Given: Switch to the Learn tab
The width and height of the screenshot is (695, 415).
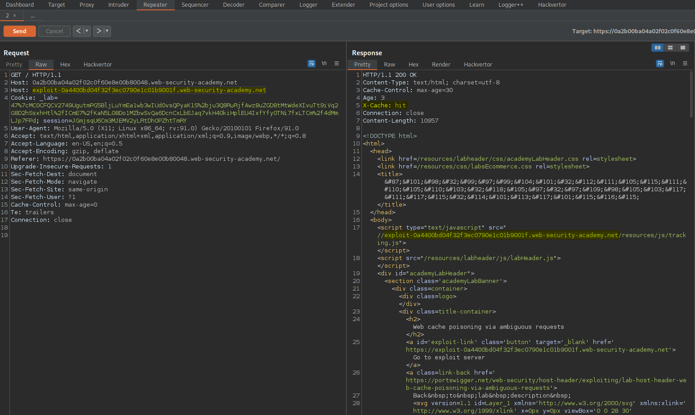Looking at the screenshot, I should (477, 4).
